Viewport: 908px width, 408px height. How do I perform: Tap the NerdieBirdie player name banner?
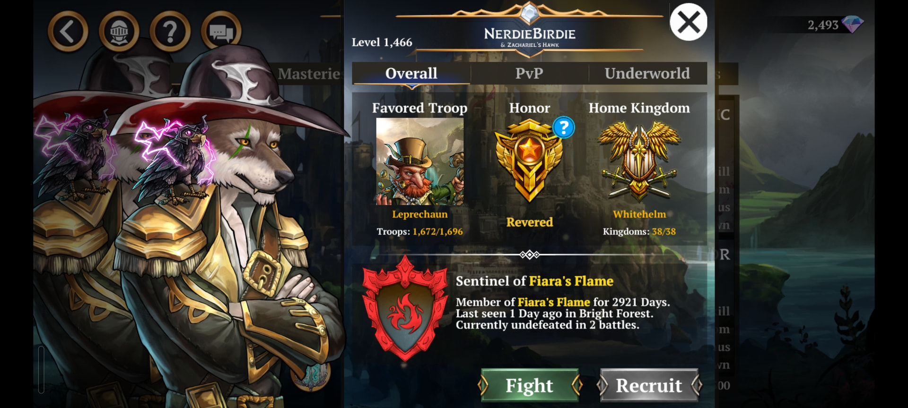tap(530, 34)
